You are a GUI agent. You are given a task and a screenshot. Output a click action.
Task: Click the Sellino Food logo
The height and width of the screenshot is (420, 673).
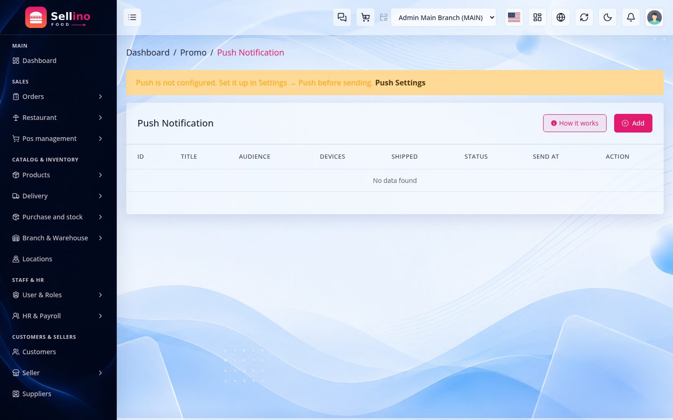coord(58,17)
